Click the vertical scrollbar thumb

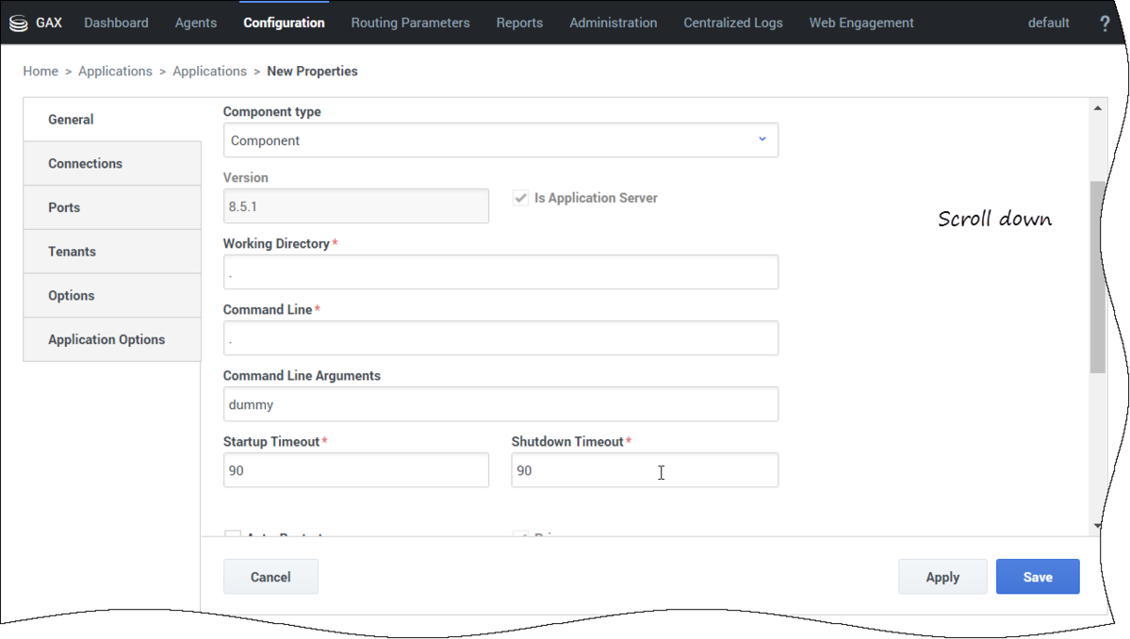click(x=1098, y=277)
